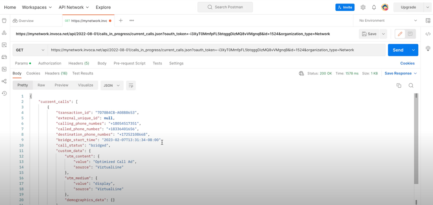Open GET method dropdown
This screenshot has width=433, height=205.
pos(30,50)
